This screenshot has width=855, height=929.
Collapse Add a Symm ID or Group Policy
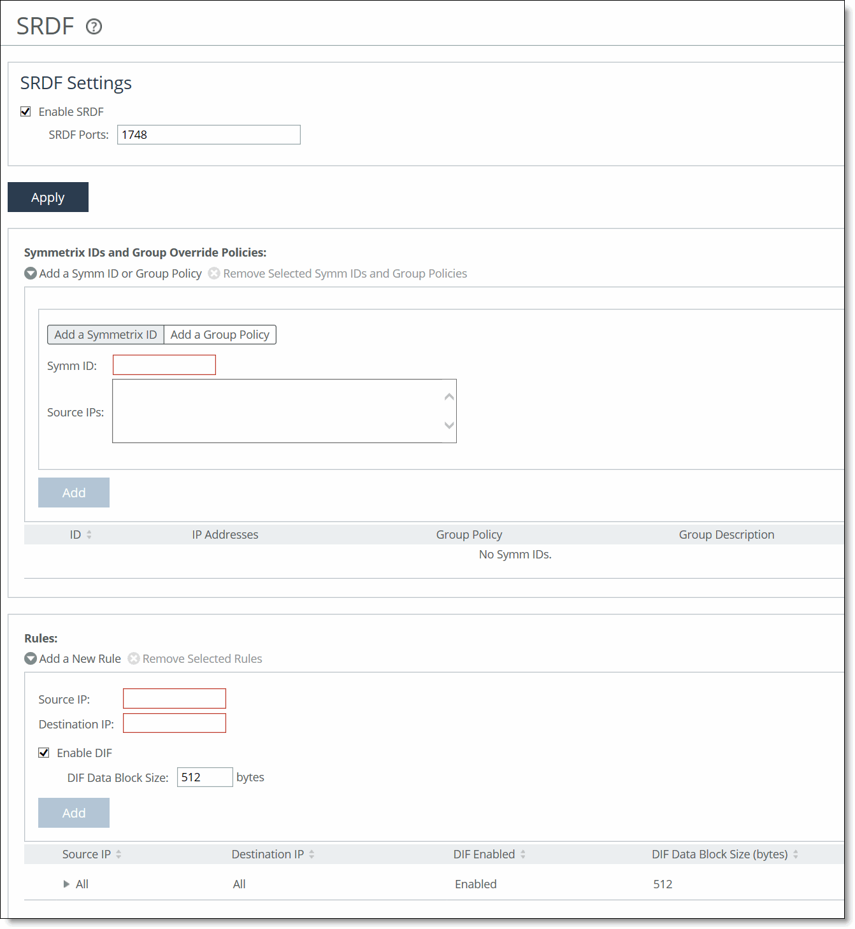pos(113,273)
